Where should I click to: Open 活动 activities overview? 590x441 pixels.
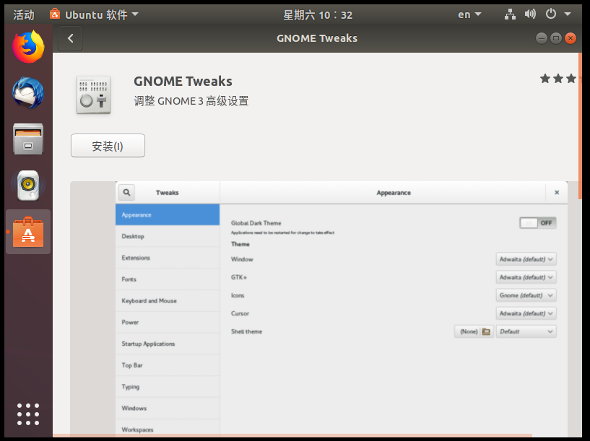click(x=24, y=14)
